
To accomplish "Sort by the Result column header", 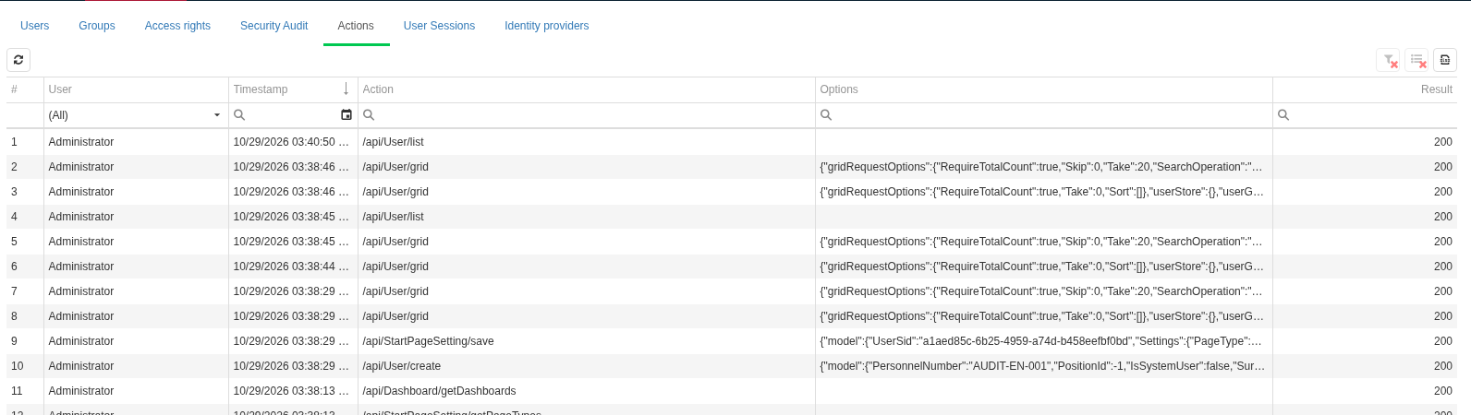I will [1365, 89].
